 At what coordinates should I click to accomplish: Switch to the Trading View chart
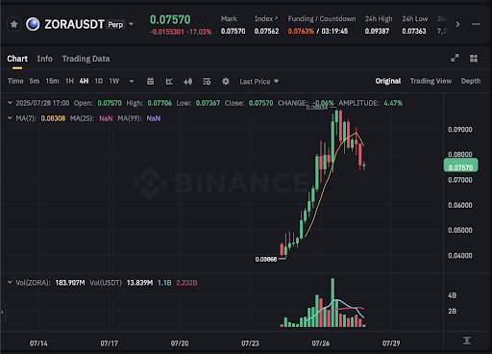click(430, 81)
